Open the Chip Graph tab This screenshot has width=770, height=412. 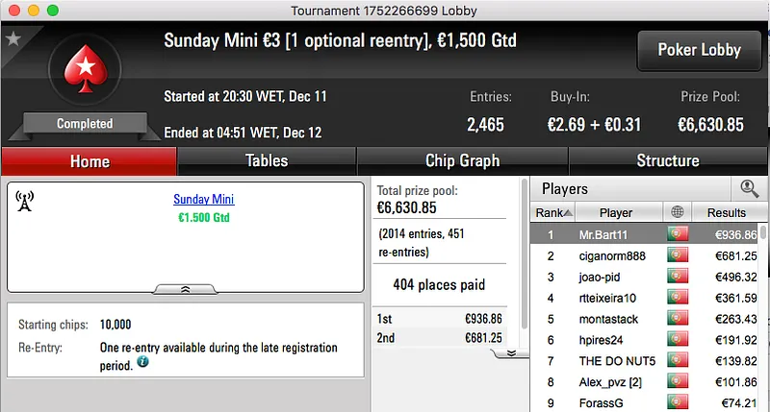462,161
